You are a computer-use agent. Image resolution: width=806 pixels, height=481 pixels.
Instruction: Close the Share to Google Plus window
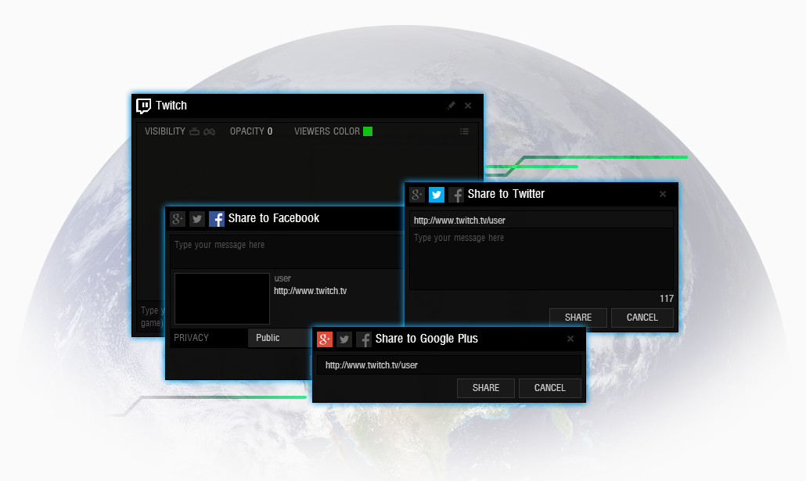point(570,339)
